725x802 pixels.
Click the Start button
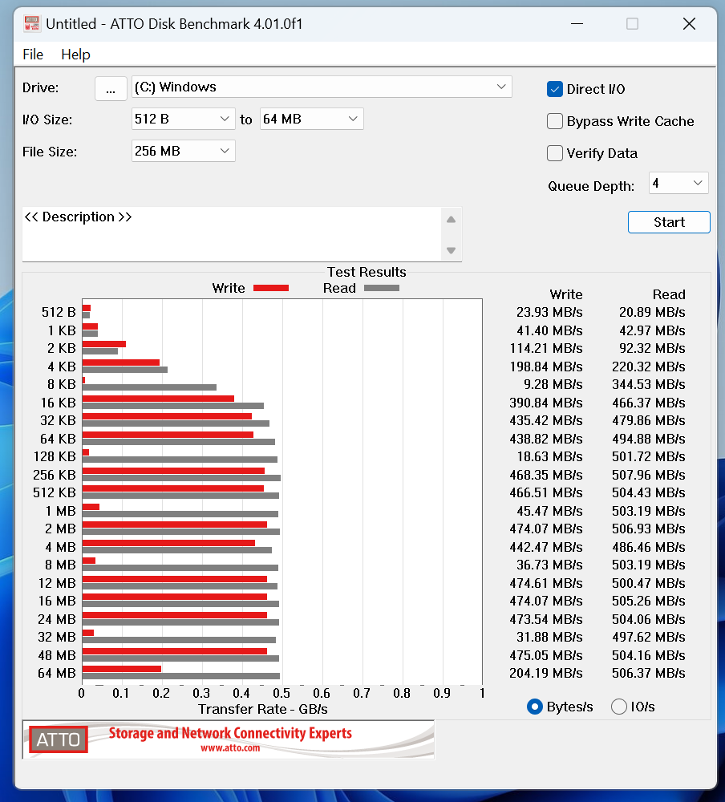tap(669, 222)
